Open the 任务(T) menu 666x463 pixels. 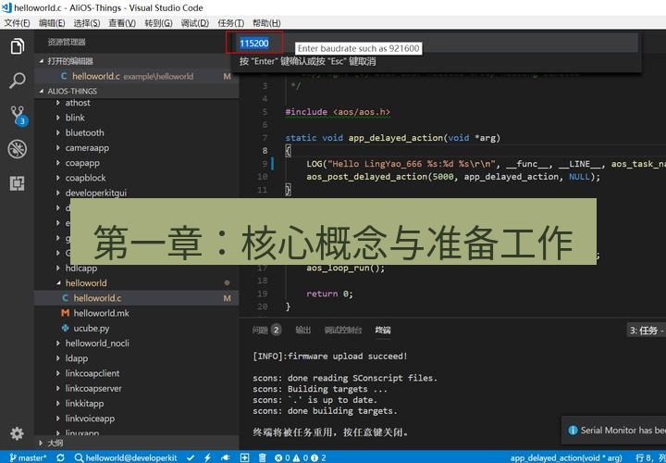[x=230, y=23]
